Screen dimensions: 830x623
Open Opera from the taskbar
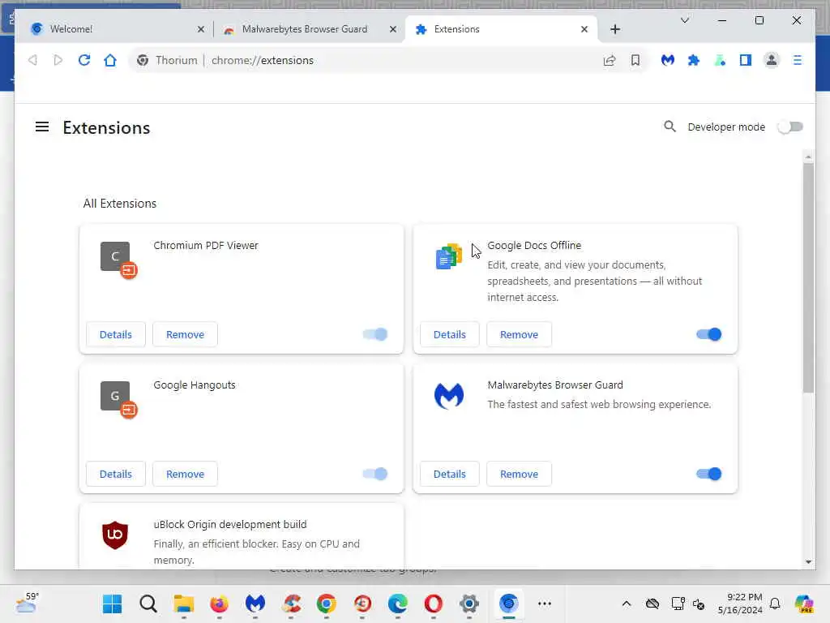pos(433,604)
